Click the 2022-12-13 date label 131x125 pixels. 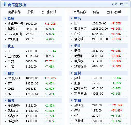coord(120,4)
